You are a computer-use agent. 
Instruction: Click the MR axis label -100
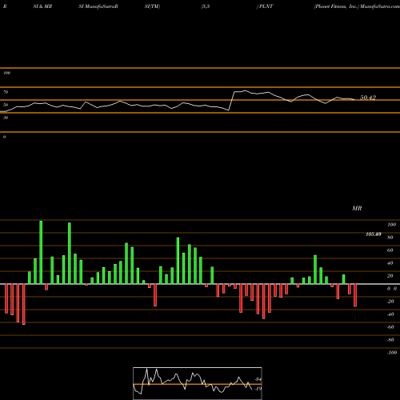coord(392,353)
